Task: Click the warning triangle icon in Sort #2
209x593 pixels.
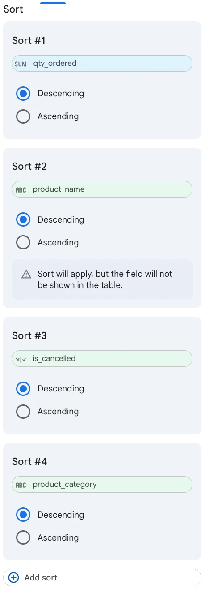Action: 26,274
